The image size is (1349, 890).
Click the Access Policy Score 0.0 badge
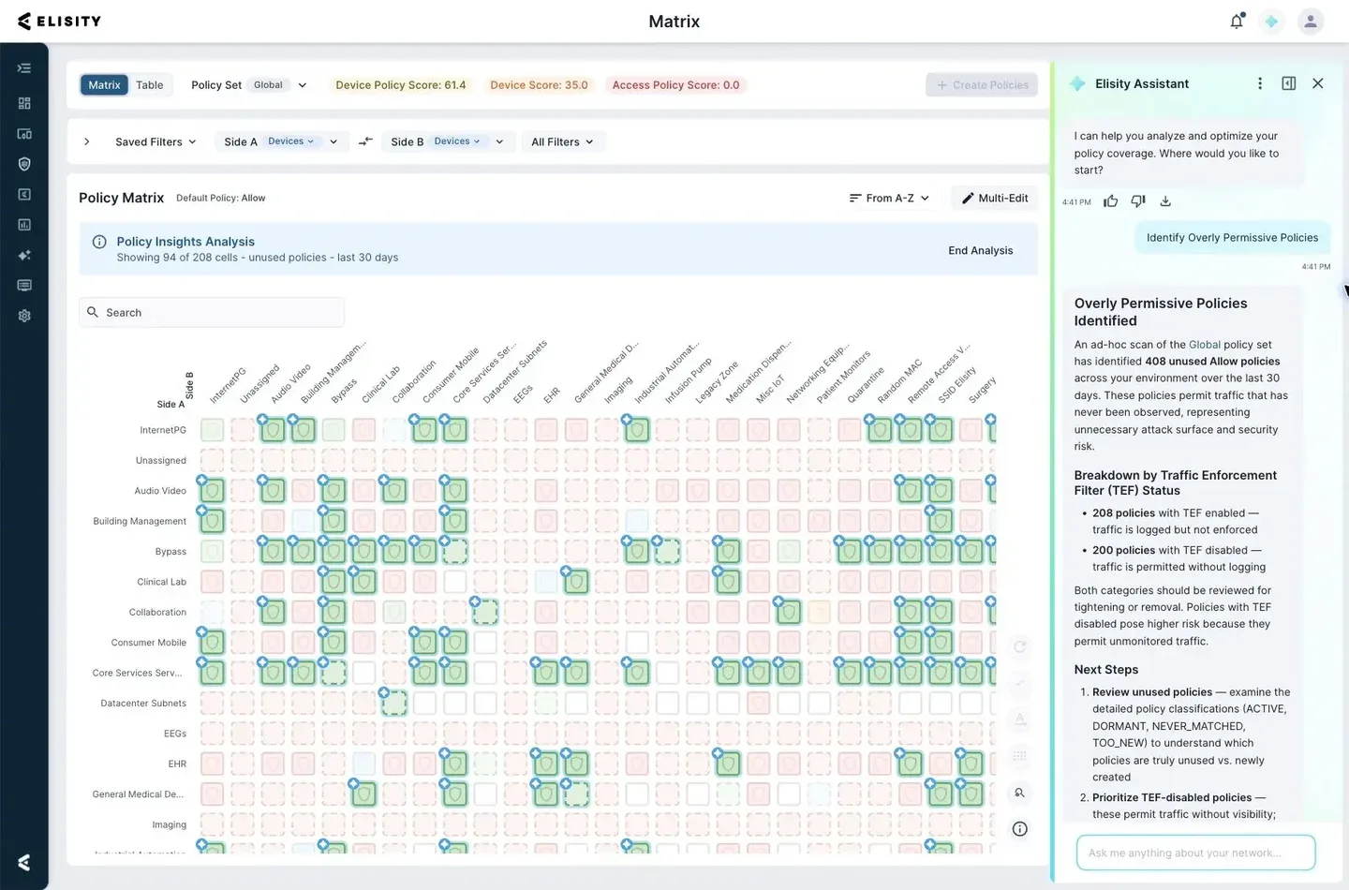click(675, 85)
